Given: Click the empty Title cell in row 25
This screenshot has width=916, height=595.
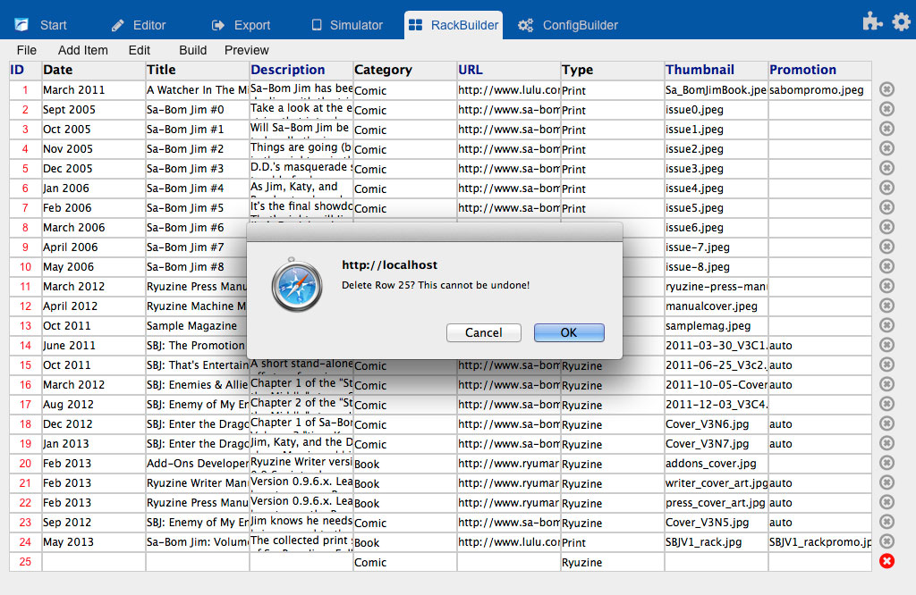Looking at the screenshot, I should click(x=197, y=562).
